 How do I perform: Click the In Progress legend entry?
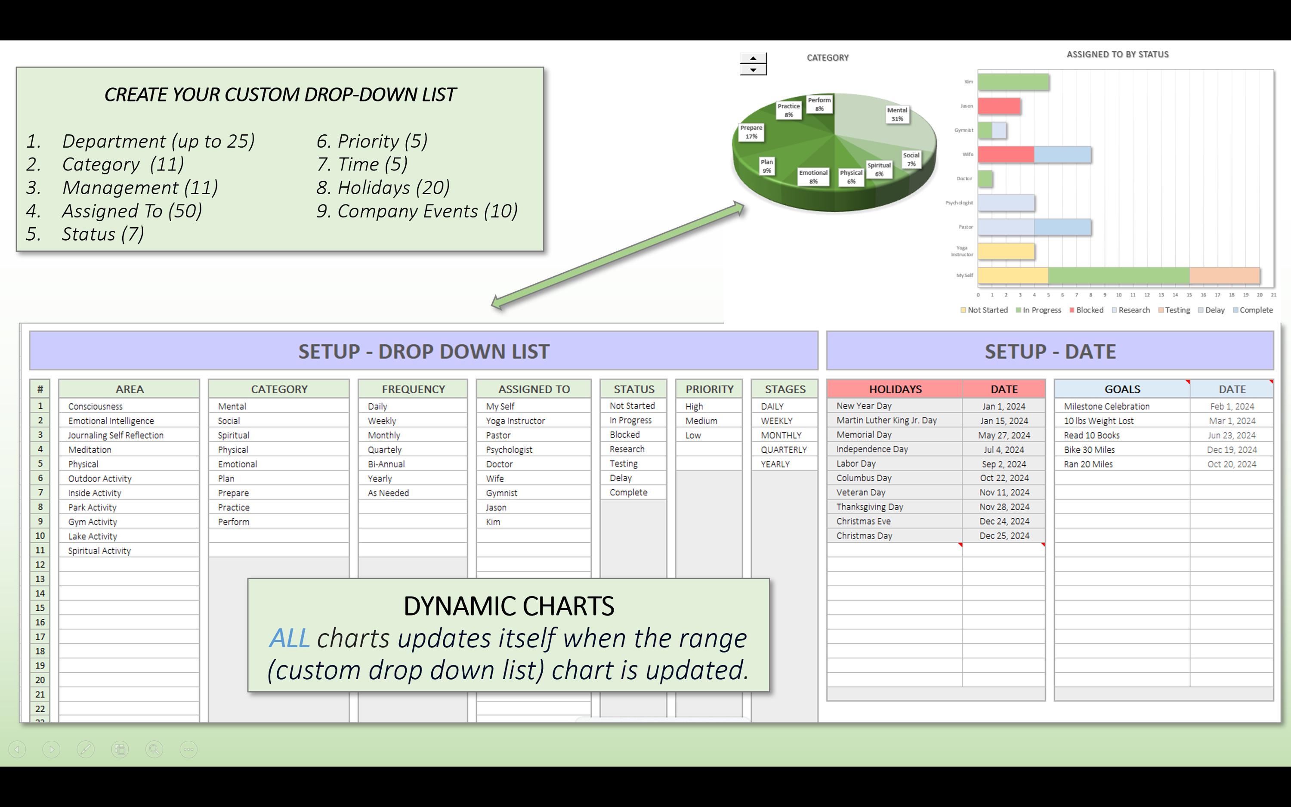[1038, 310]
